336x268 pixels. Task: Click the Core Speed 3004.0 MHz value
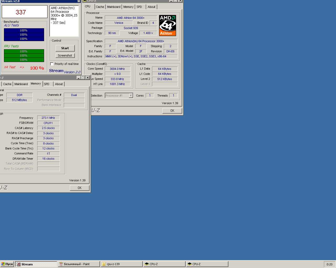117,69
